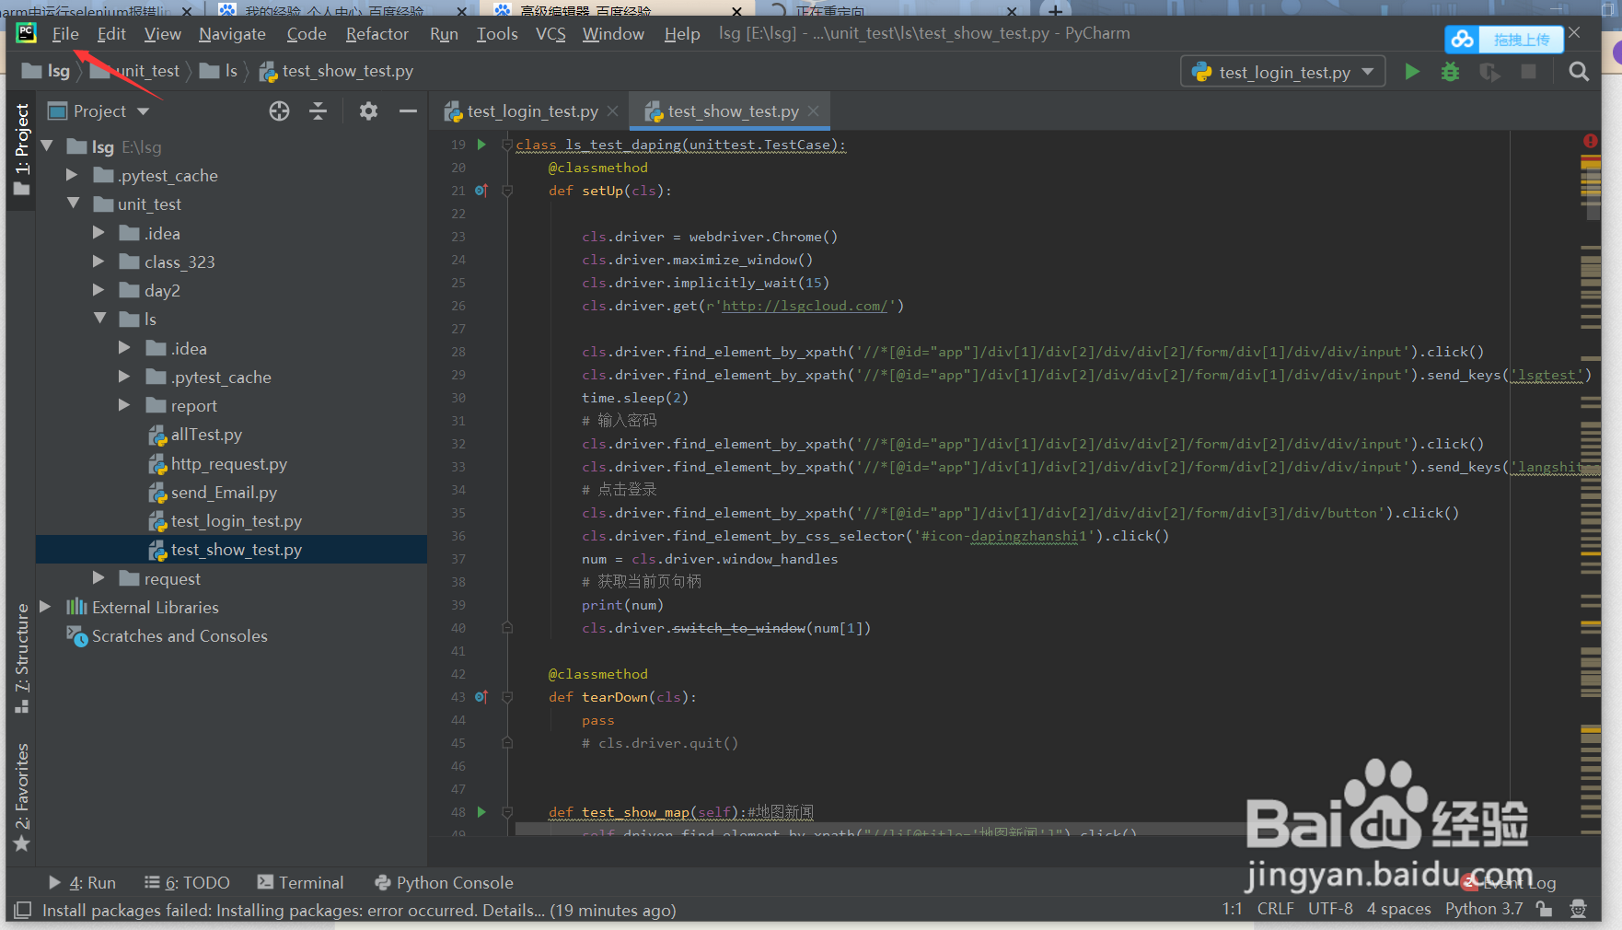Open the run configuration dropdown
1622x930 pixels.
[1282, 72]
